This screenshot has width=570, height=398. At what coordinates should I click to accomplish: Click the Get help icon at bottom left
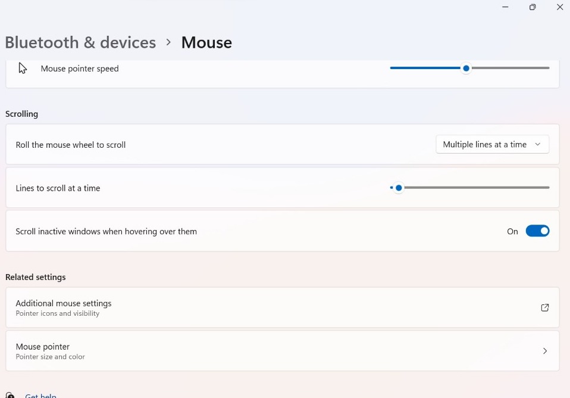click(x=10, y=394)
